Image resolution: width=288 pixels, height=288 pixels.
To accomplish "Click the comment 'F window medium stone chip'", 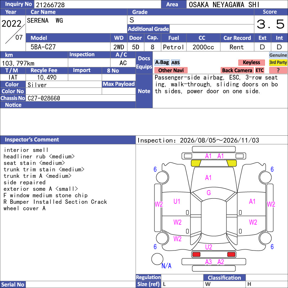I will (x=46, y=195).
